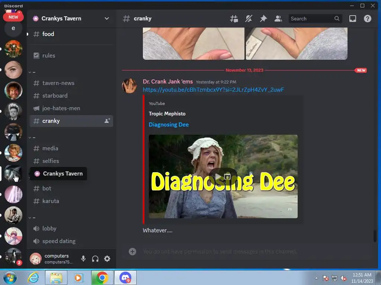Open the crying eye face server icon
Image resolution: width=381 pixels, height=285 pixels.
(x=13, y=70)
